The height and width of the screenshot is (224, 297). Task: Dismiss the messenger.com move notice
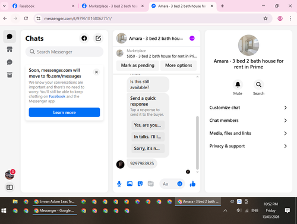pyautogui.click(x=96, y=72)
